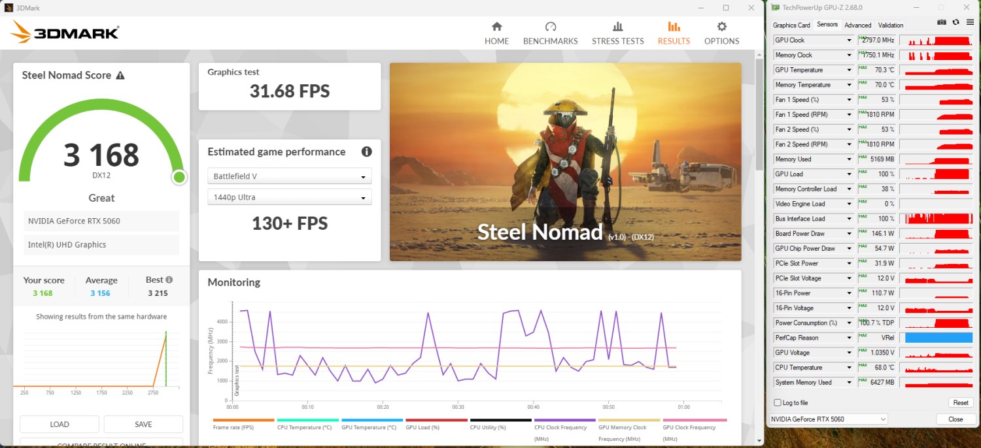The width and height of the screenshot is (981, 448).
Task: Click the 1.0350 V GPU Voltage value
Action: [x=881, y=353]
